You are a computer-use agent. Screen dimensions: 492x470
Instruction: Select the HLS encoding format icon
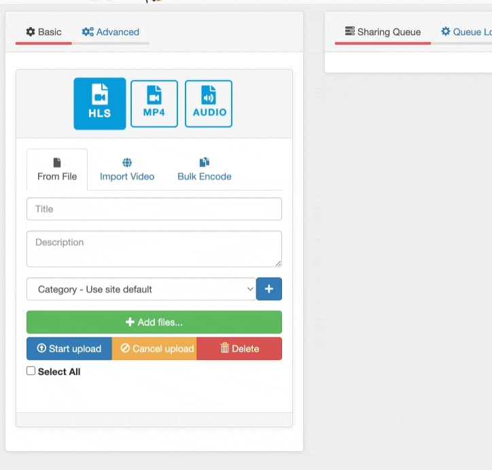click(100, 103)
